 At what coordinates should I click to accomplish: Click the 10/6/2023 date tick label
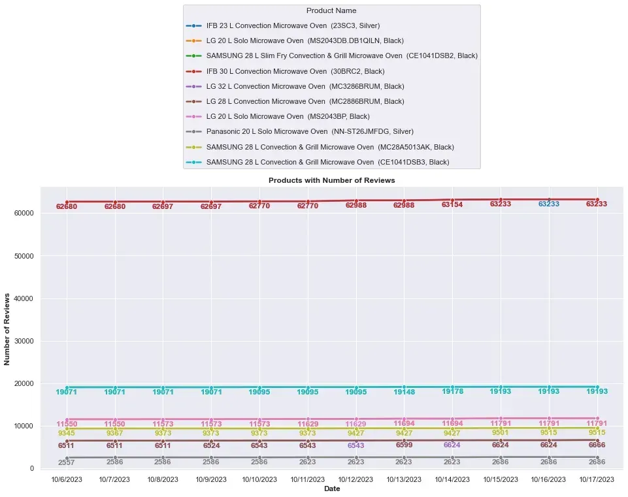tap(67, 479)
